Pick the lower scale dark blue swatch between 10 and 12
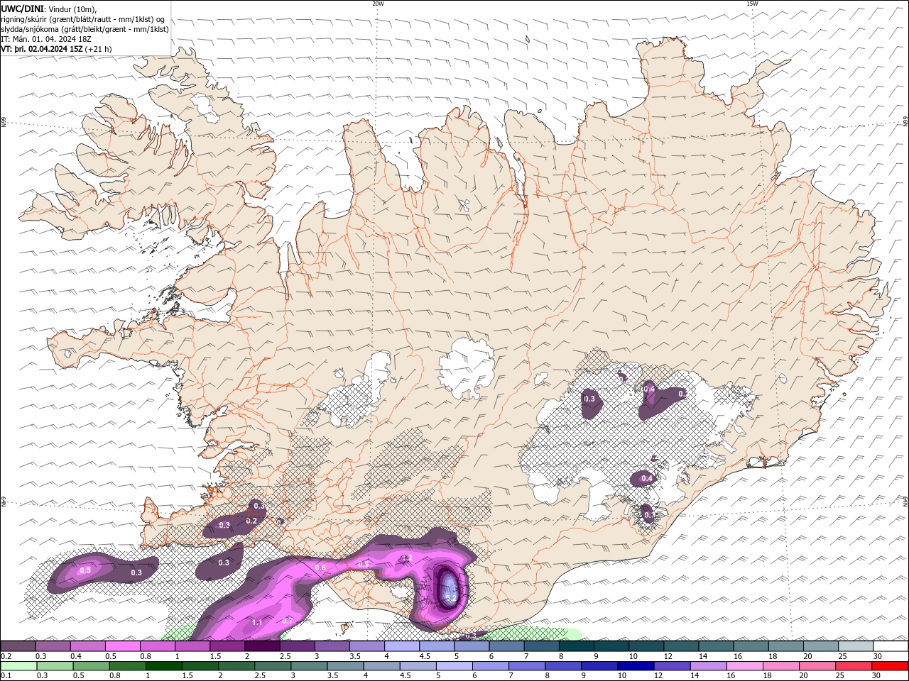This screenshot has height=681, width=909. [635, 666]
